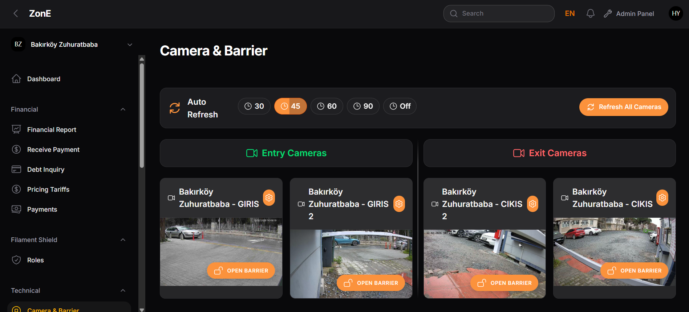Viewport: 689px width, 312px height.
Task: Open barrier for CIKIS 2 camera
Action: (504, 283)
